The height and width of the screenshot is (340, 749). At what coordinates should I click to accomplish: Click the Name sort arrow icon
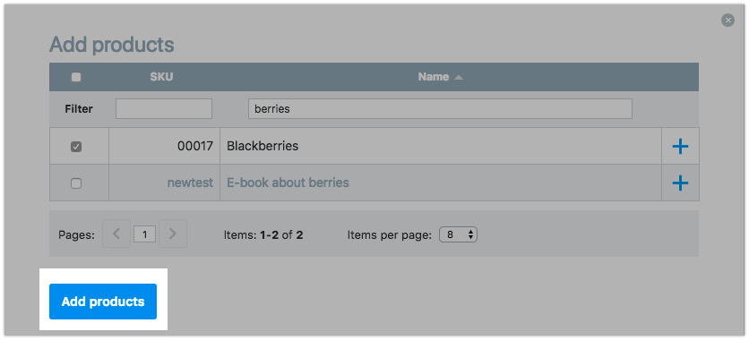click(459, 77)
